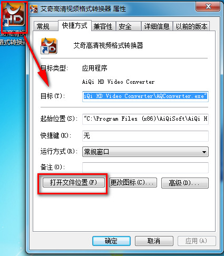224x256 pixels.
Task: Go to the 详细信息 tab
Action: (x=157, y=26)
